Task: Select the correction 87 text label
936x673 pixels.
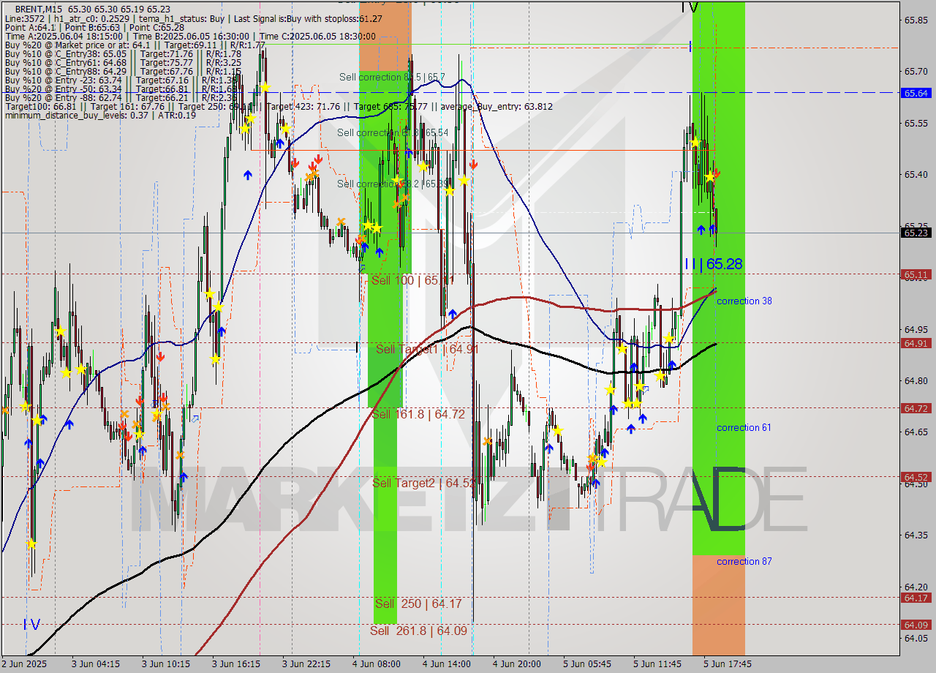Action: 744,561
